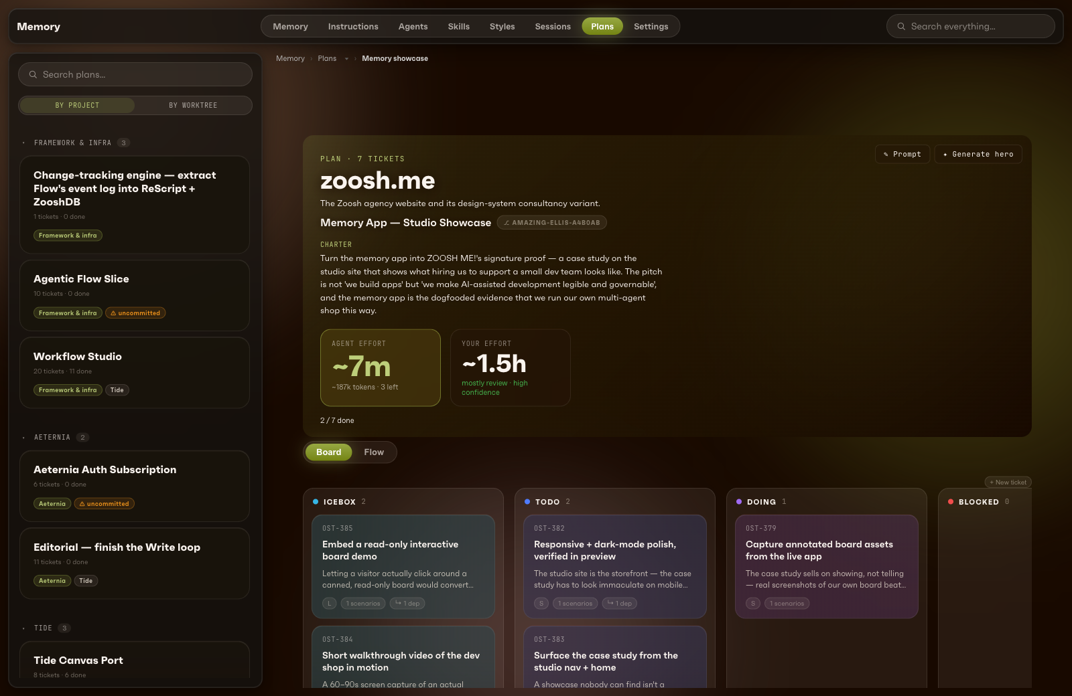Open ticket OST-383 Surface the case study
Image resolution: width=1072 pixels, height=696 pixels.
click(615, 657)
